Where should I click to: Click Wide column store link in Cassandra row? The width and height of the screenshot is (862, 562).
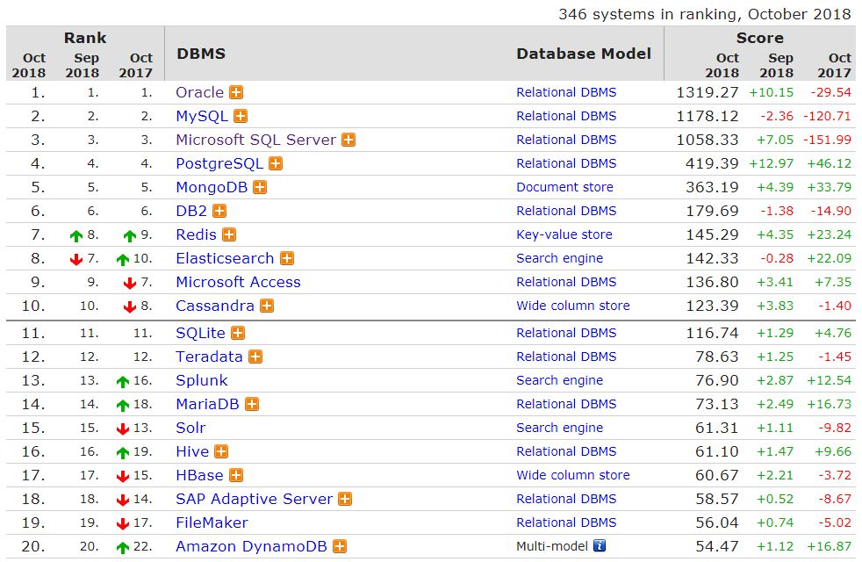573,306
